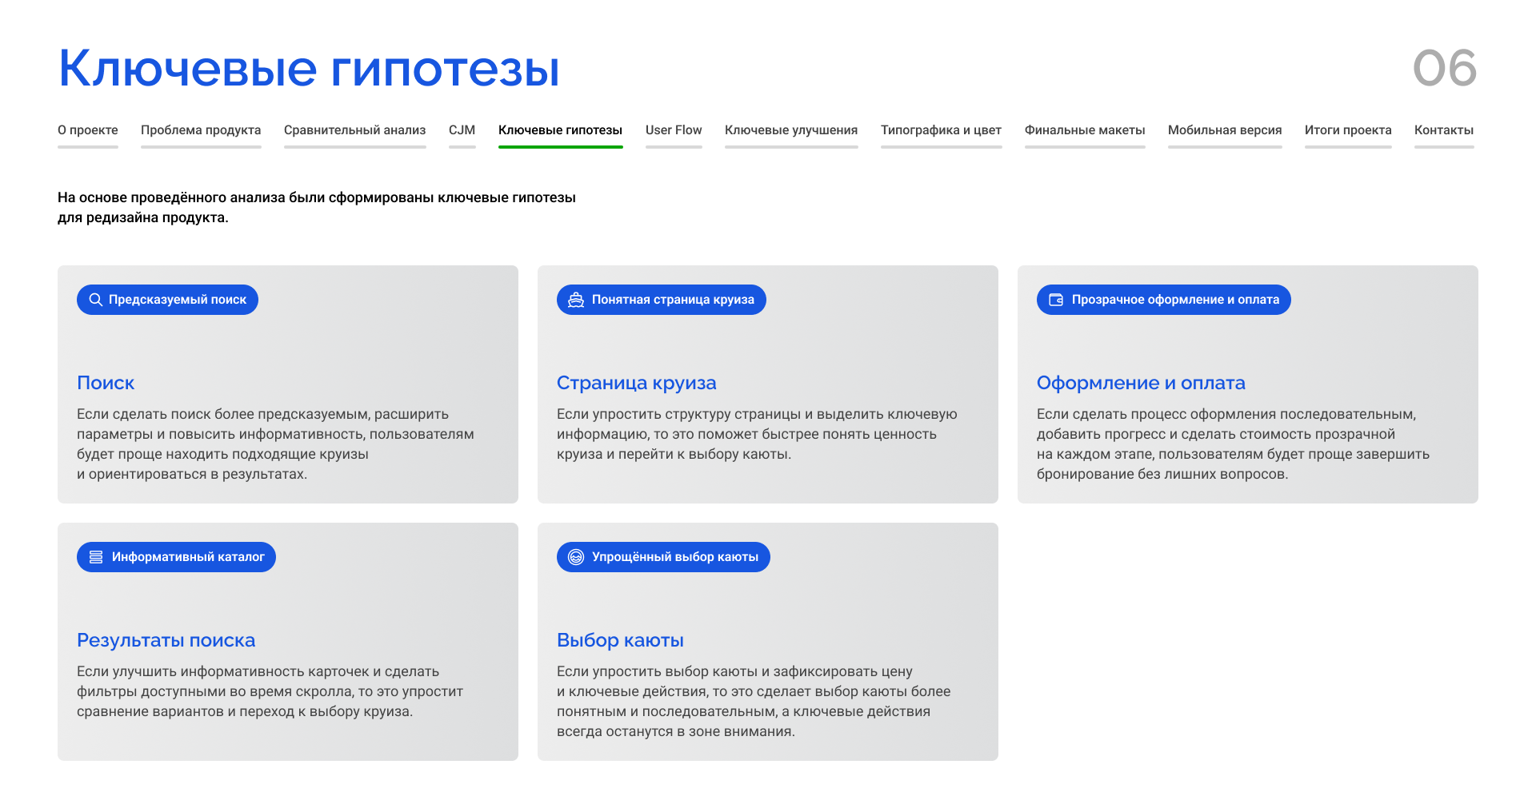Open the Контакты tab

1444,130
